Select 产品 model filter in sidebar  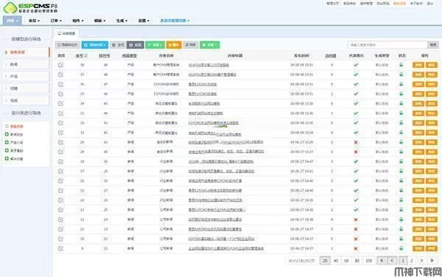click(x=26, y=77)
